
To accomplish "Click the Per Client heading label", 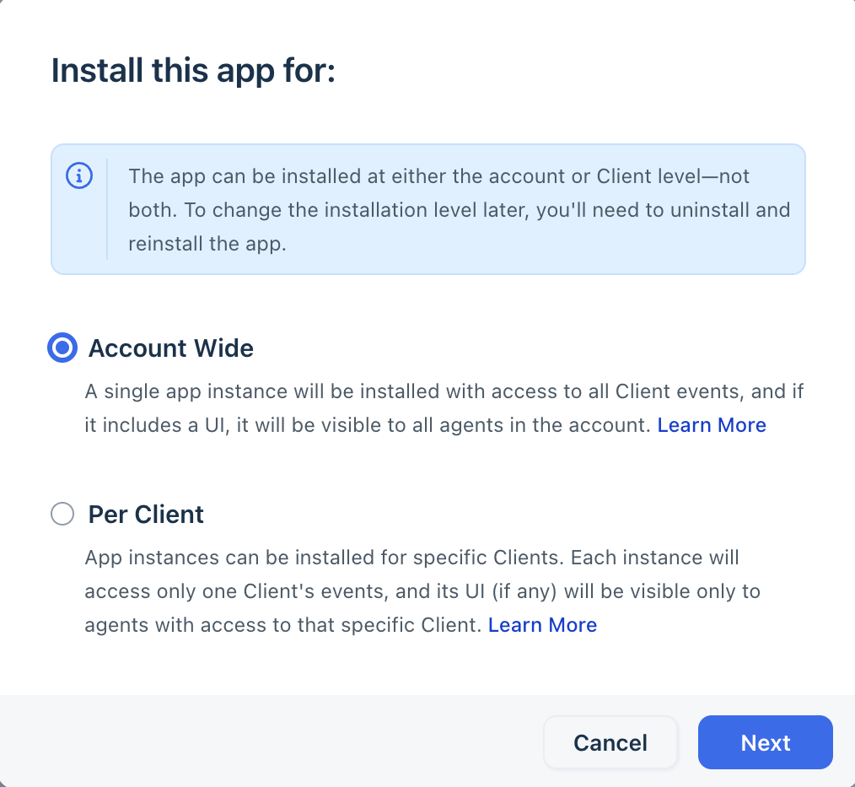I will click(145, 514).
